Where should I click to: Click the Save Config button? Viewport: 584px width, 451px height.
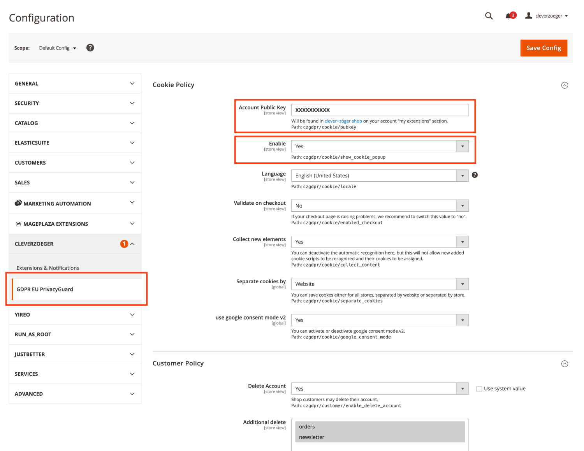(544, 48)
